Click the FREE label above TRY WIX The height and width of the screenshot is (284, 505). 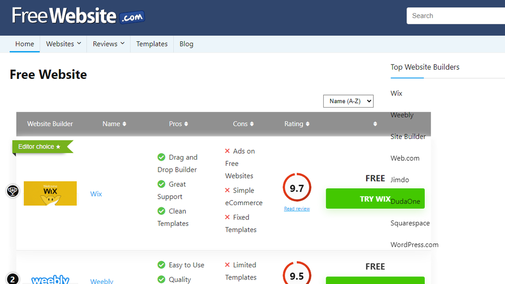pyautogui.click(x=375, y=178)
